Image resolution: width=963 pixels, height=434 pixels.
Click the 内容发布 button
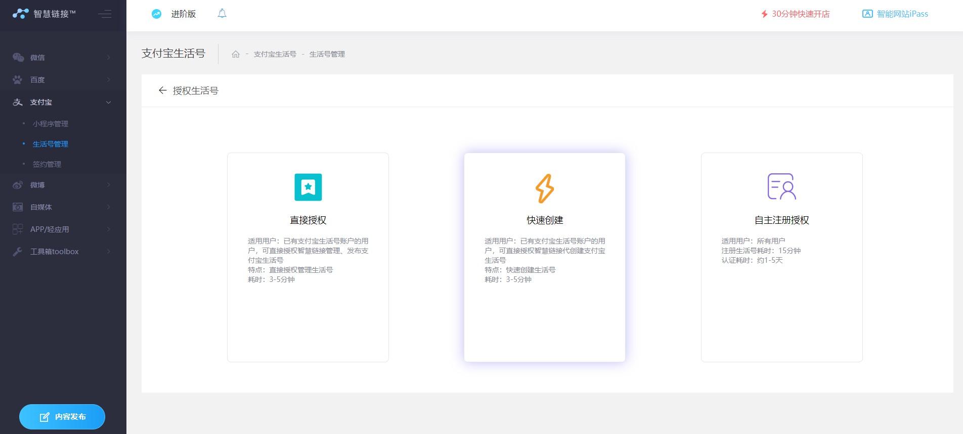(62, 417)
